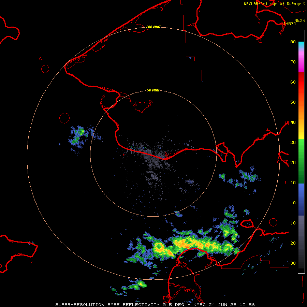Click the -20 value on the dBZ scale
The image size is (307, 307).
click(x=292, y=243)
